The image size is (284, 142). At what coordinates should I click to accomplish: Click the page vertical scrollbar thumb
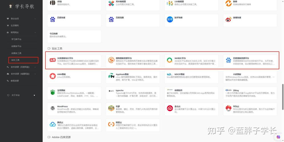pyautogui.click(x=283, y=97)
